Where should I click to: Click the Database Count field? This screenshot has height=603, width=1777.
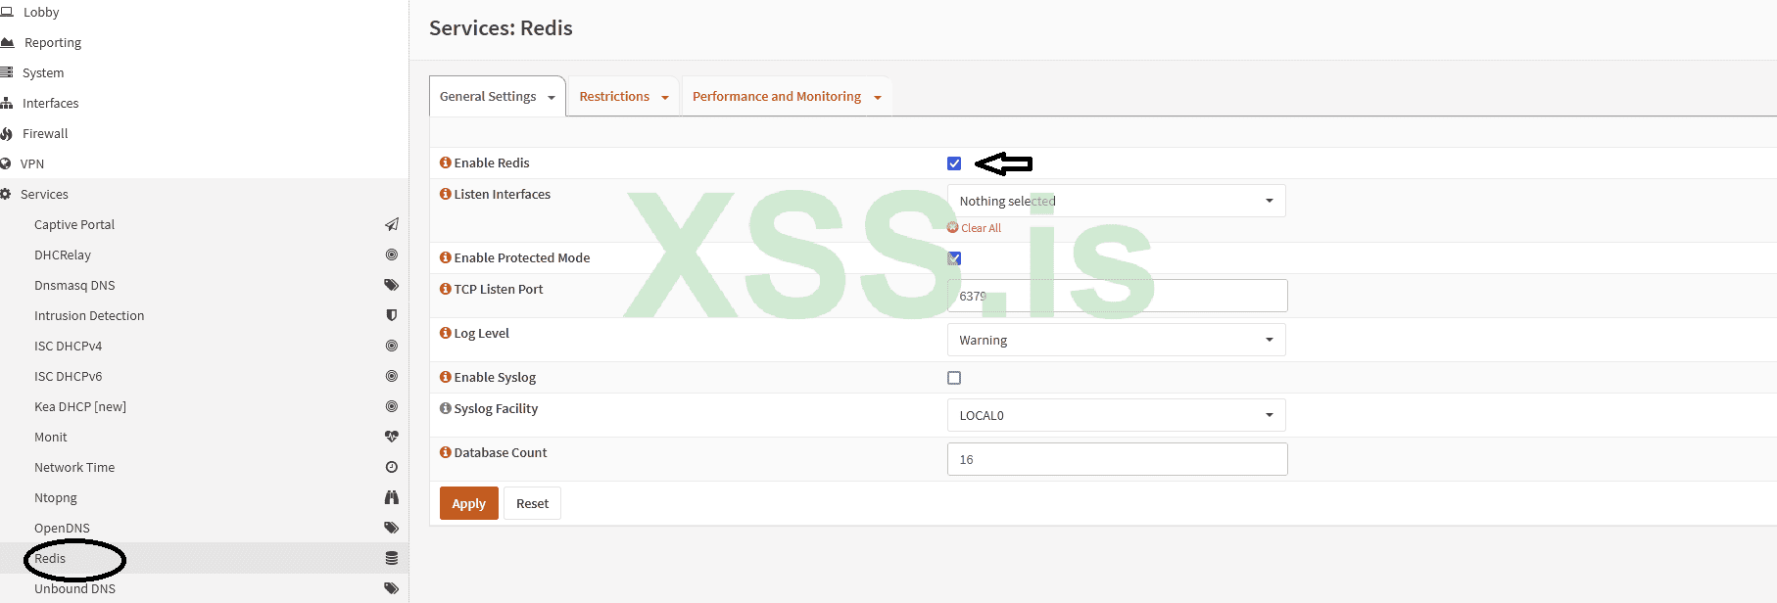[1117, 459]
